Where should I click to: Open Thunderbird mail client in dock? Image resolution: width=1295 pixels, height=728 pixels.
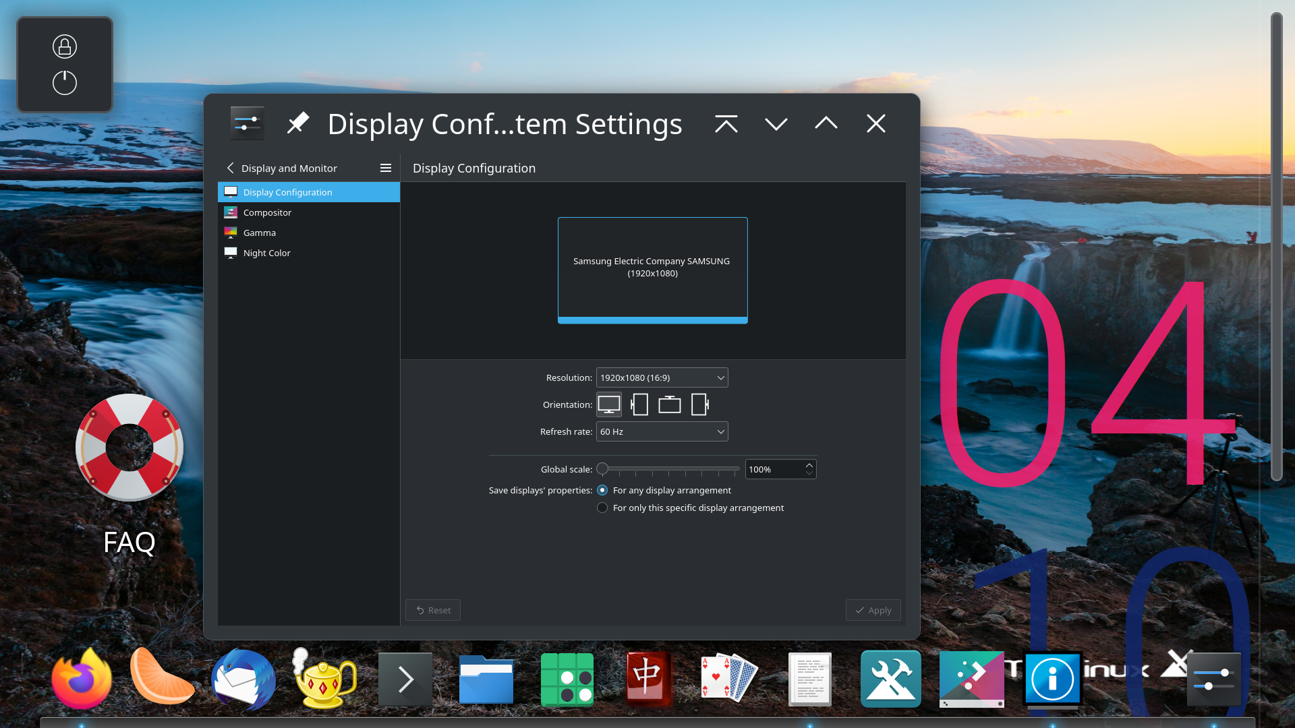click(243, 679)
